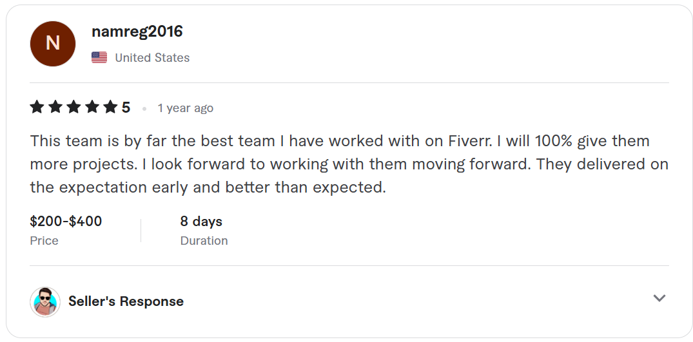Click the fifth rating star
The image size is (693, 342).
coord(111,108)
